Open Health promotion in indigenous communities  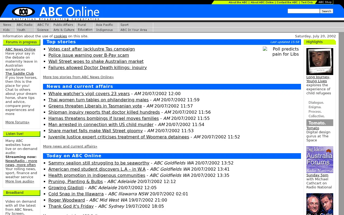coord(97,175)
